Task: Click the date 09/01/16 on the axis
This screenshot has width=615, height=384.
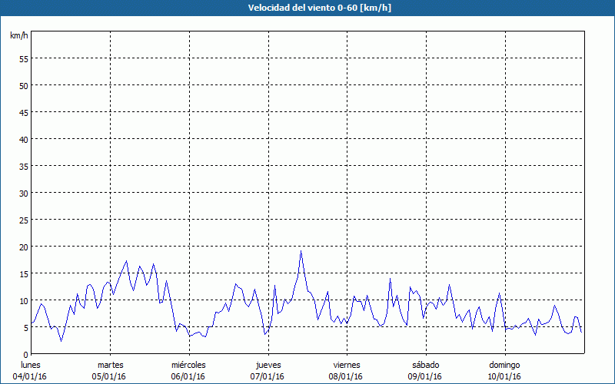Action: click(x=425, y=376)
